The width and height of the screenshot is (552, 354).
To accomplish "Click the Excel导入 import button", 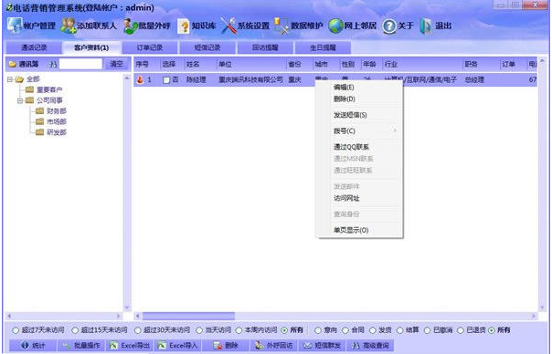I will click(x=178, y=345).
